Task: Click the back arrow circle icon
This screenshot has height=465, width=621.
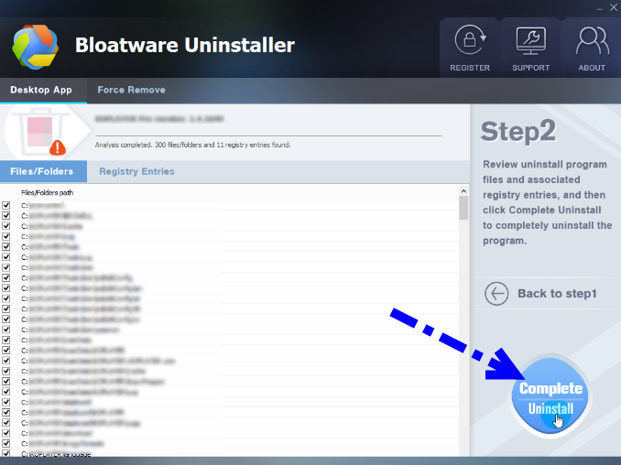Action: (x=496, y=294)
